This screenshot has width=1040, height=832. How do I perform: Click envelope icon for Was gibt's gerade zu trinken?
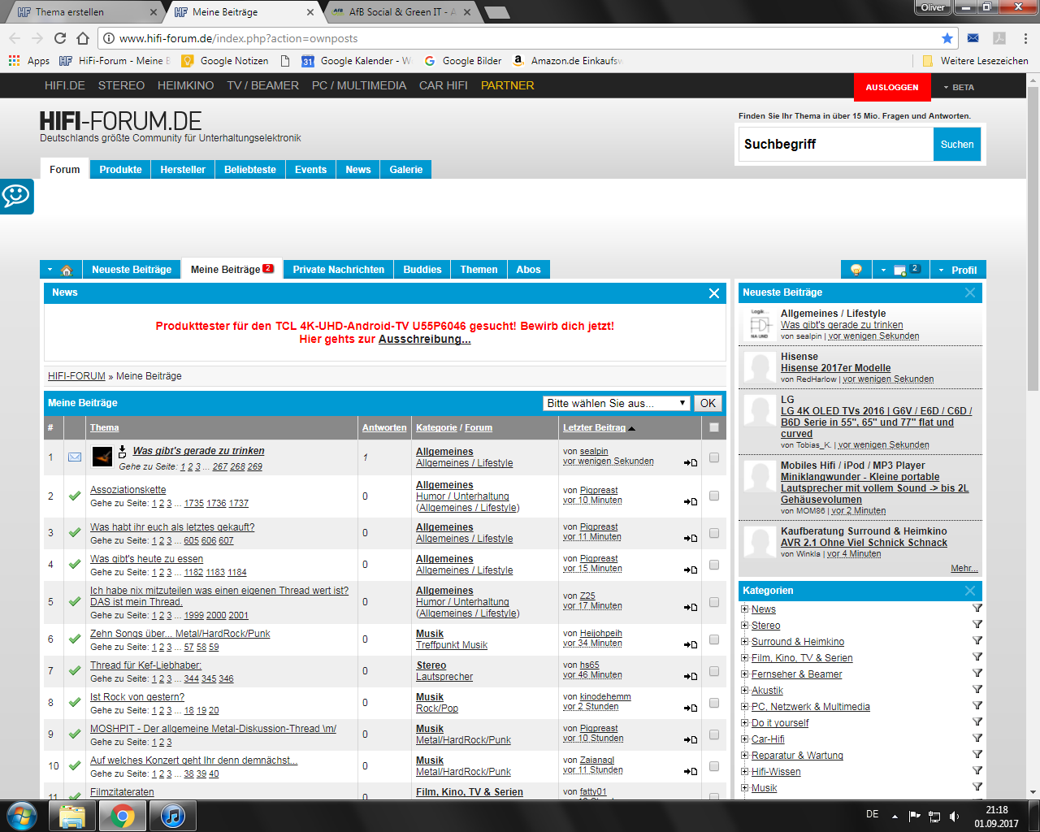click(75, 457)
